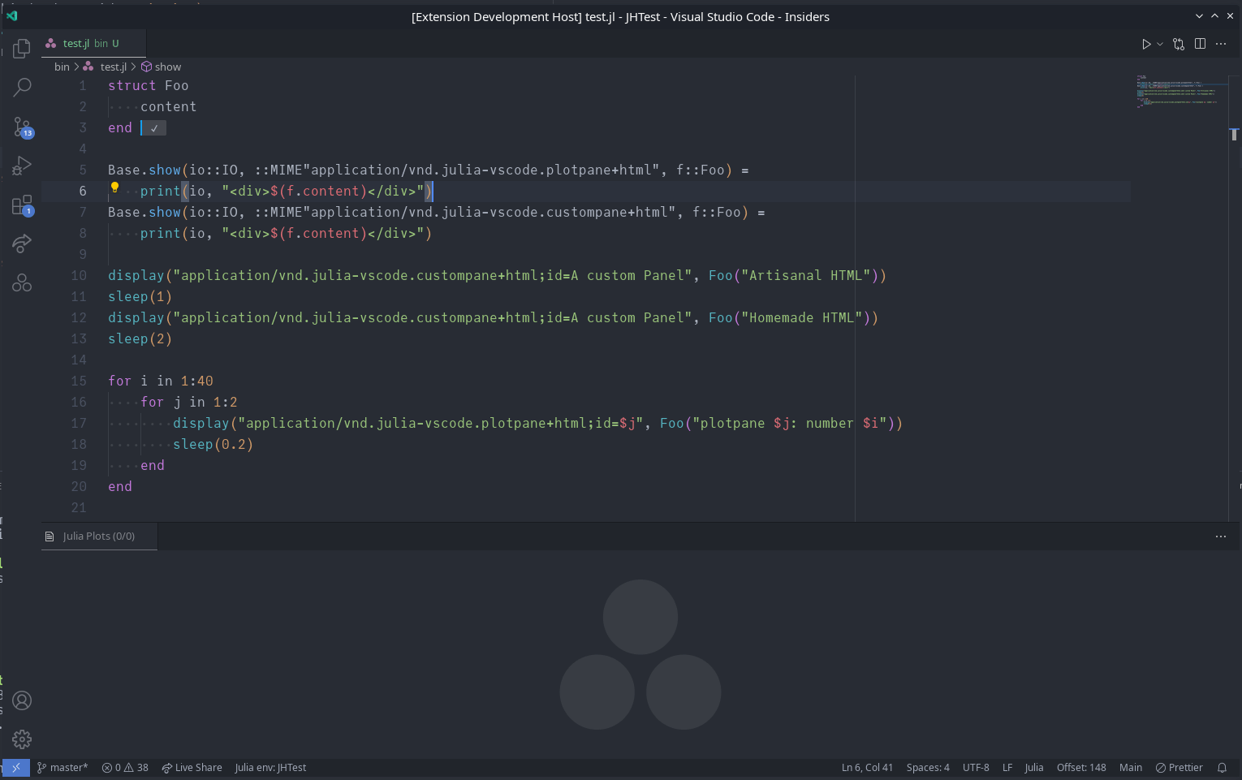Open the Live Share activity bar icon
Image resolution: width=1242 pixels, height=780 pixels.
pos(22,243)
